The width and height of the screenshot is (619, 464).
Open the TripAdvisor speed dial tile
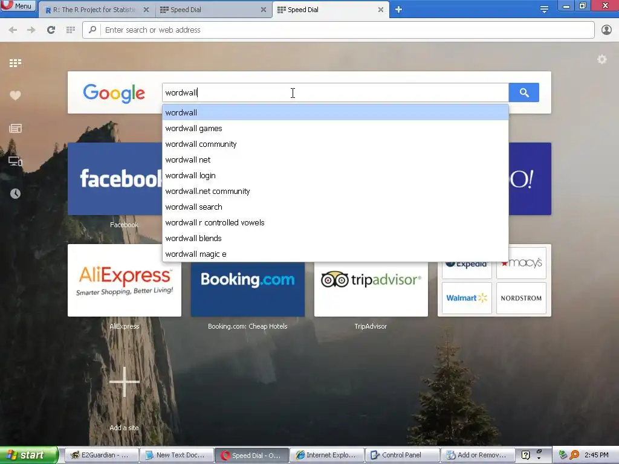click(371, 289)
